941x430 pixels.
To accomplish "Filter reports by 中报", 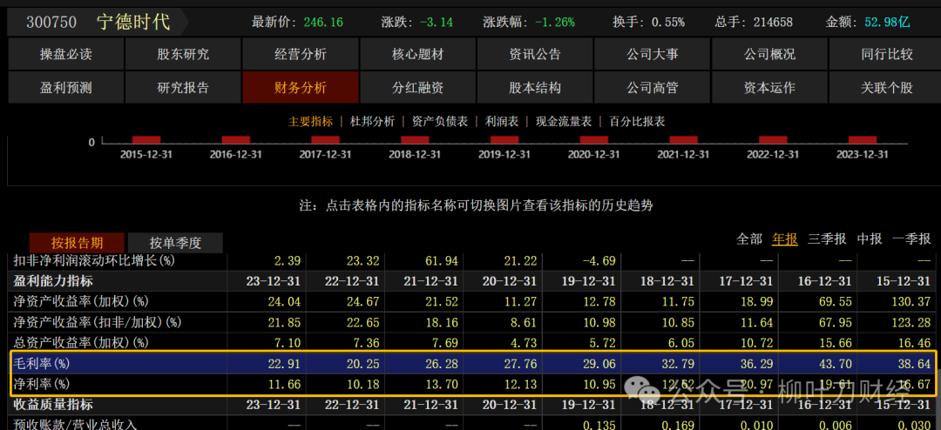I will click(870, 239).
